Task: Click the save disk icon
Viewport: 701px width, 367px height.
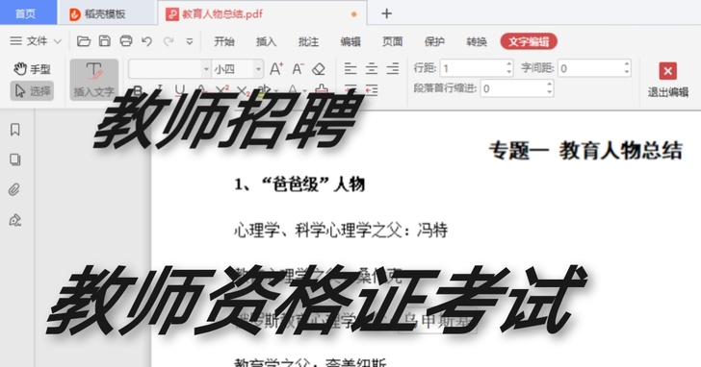Action: tap(105, 41)
